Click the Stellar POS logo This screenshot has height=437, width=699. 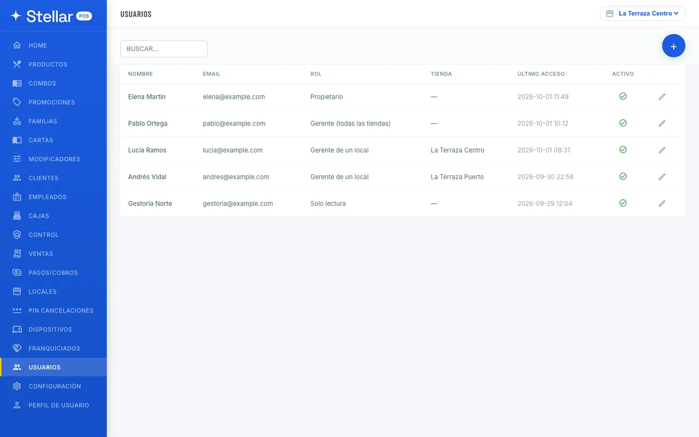click(x=51, y=16)
